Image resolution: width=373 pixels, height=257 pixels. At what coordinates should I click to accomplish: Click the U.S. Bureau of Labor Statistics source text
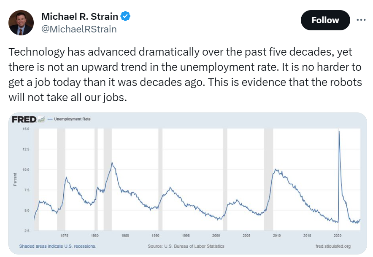coord(186,246)
